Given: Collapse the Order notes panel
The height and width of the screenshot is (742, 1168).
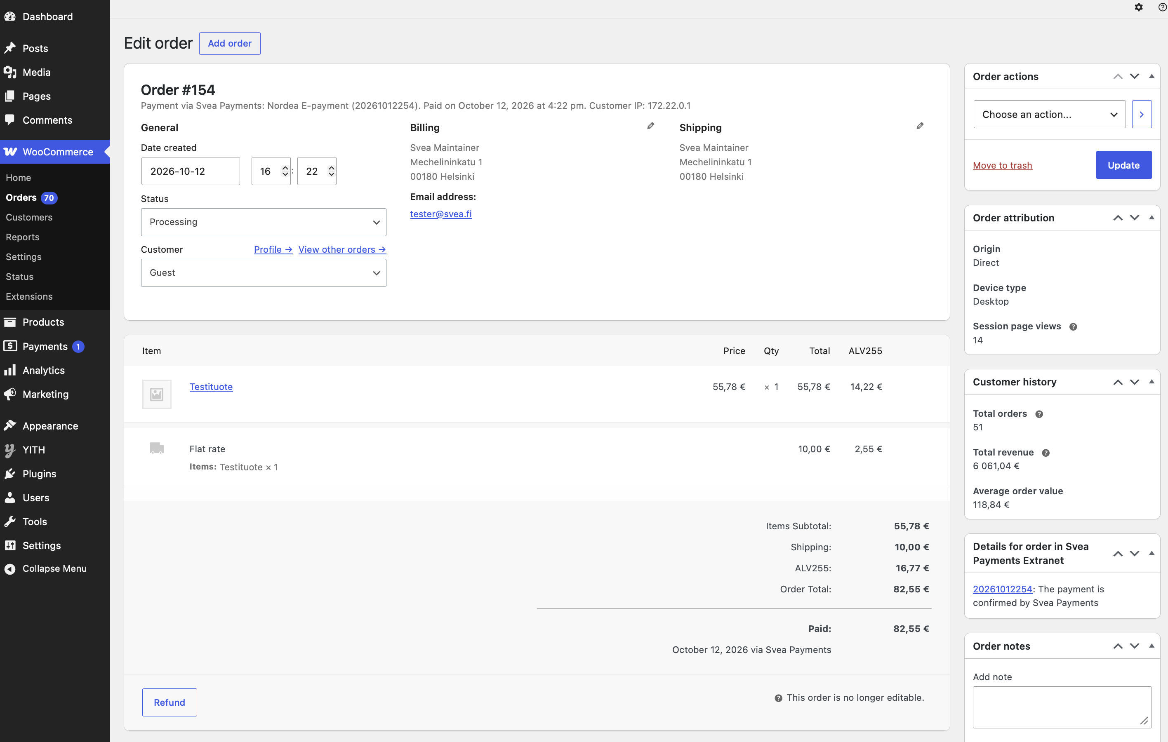Looking at the screenshot, I should click(1151, 646).
